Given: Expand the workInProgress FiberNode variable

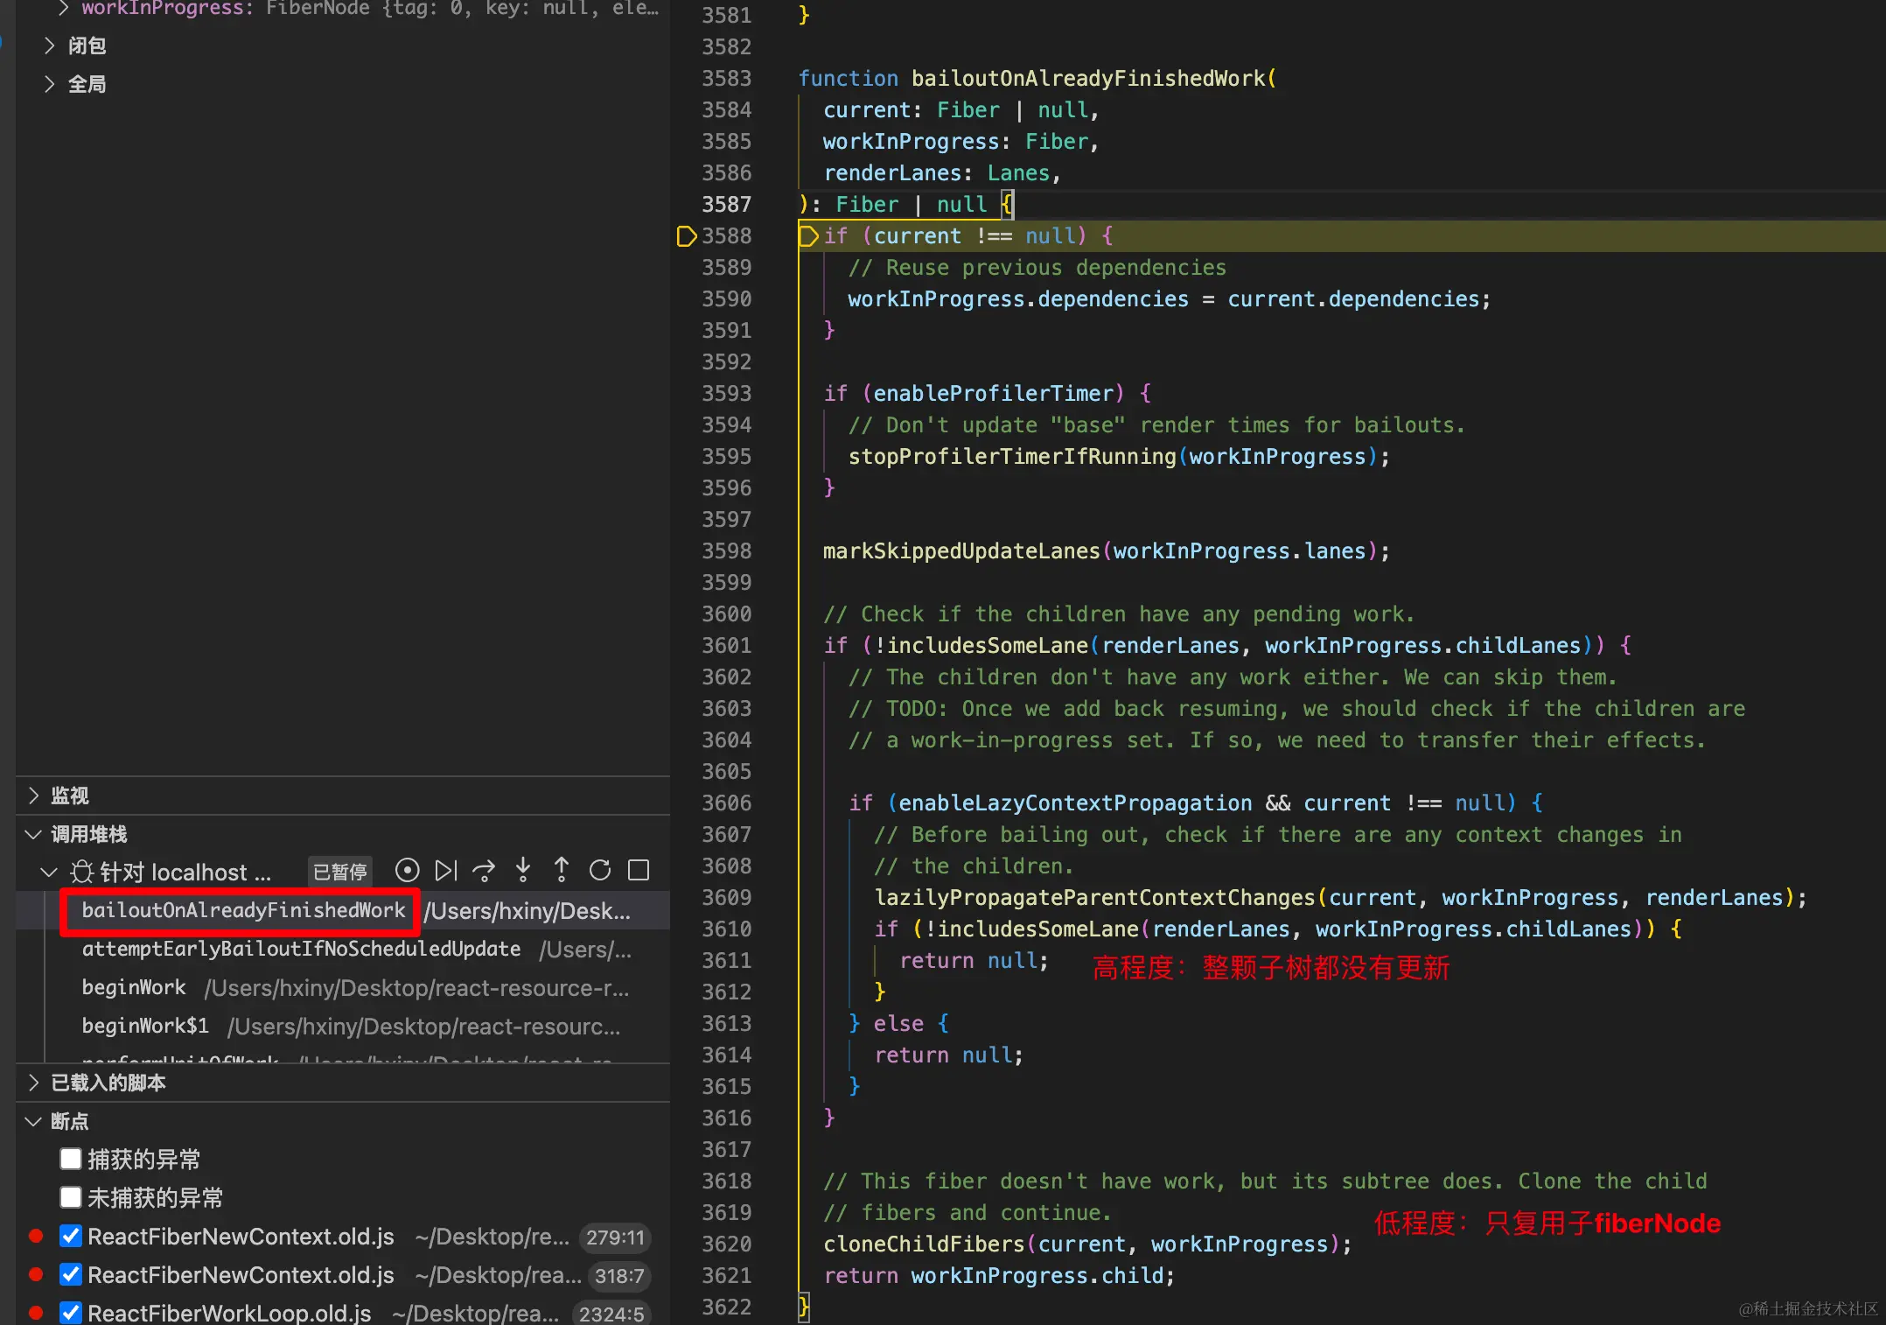Looking at the screenshot, I should click(63, 8).
